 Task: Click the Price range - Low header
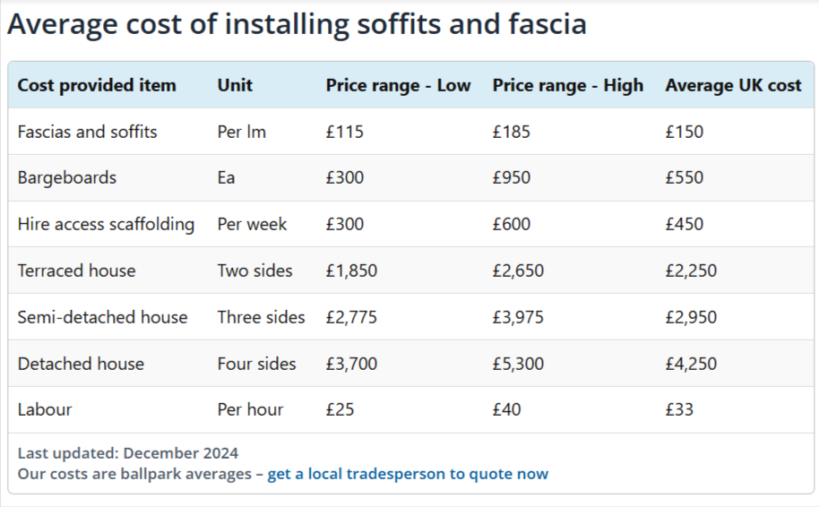click(398, 85)
